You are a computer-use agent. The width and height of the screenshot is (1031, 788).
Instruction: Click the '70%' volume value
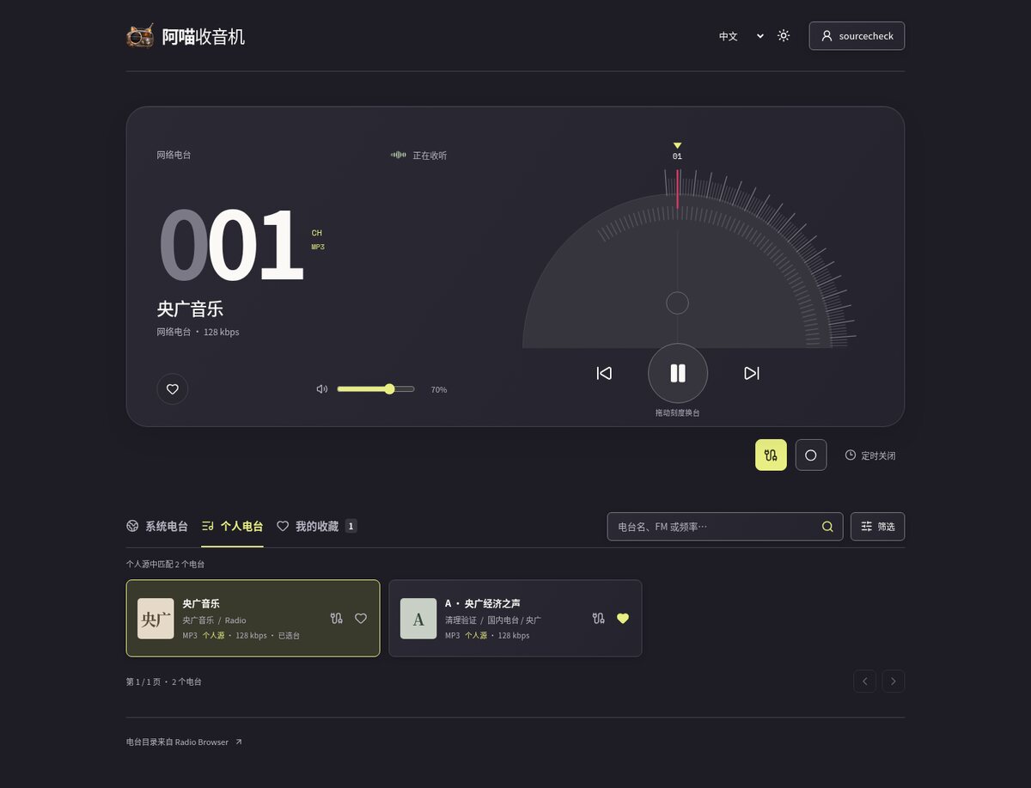438,389
